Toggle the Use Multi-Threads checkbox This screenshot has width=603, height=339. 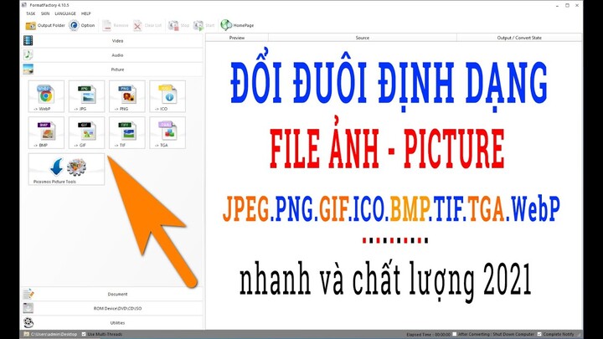click(84, 334)
